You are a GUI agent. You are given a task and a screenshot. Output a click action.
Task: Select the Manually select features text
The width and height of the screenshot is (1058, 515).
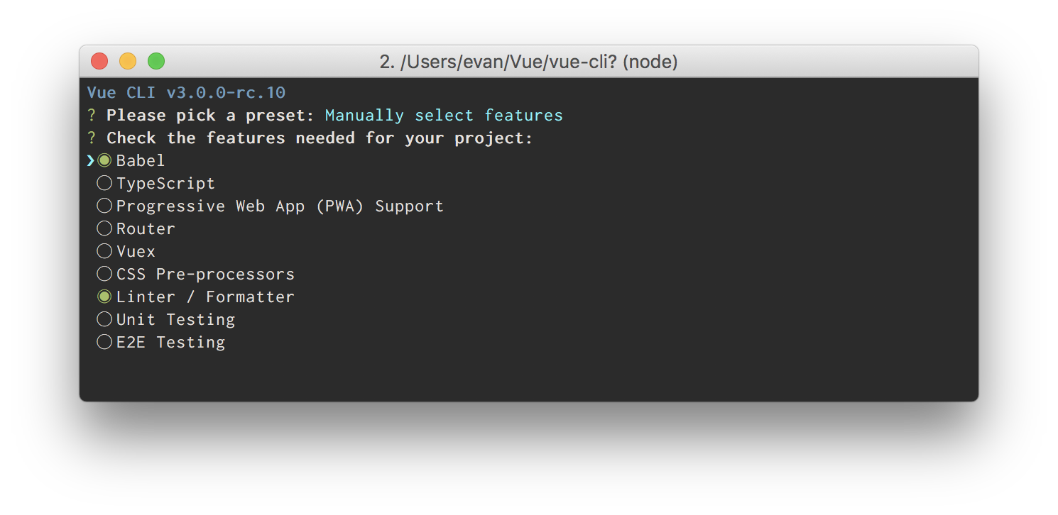point(444,115)
